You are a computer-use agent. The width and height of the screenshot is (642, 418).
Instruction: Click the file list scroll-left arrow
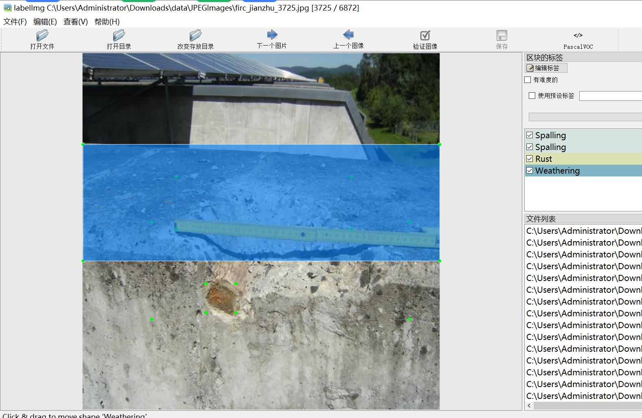coord(529,405)
